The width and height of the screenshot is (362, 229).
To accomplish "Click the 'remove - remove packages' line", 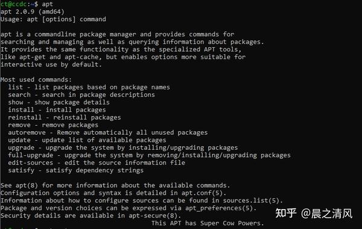I will 53,125.
